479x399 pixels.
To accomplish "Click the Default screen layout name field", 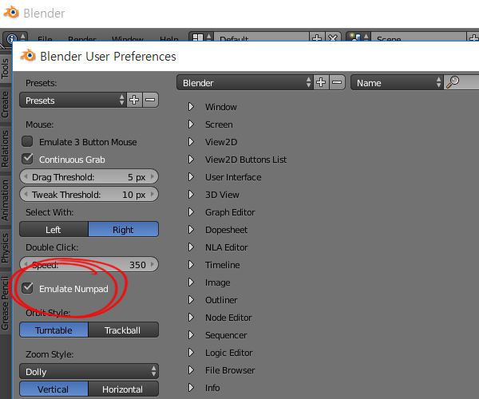I will tap(262, 38).
